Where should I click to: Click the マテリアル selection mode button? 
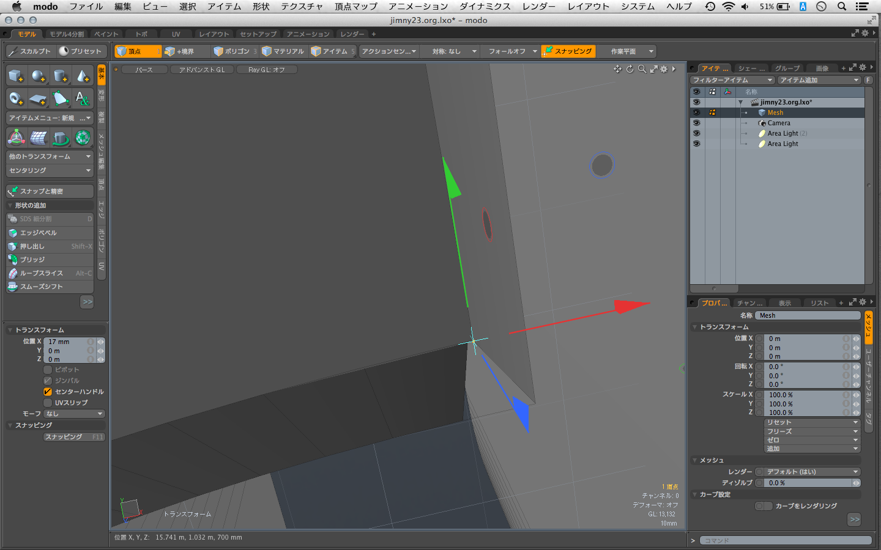coord(283,51)
